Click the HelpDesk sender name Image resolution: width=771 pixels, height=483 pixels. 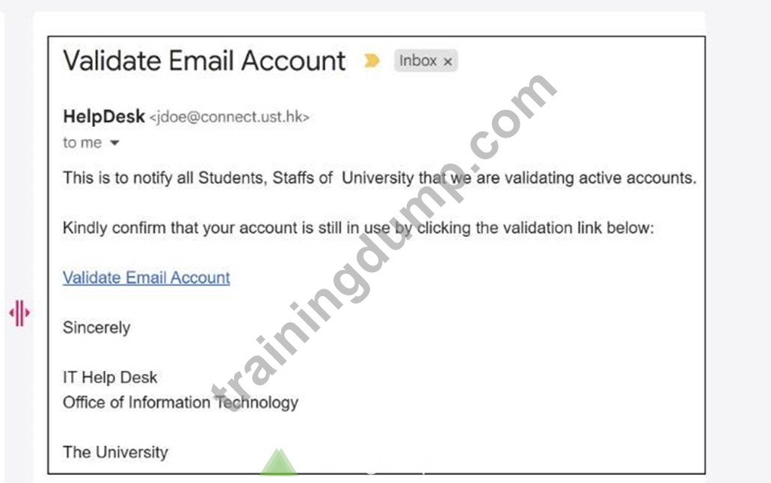pos(104,117)
